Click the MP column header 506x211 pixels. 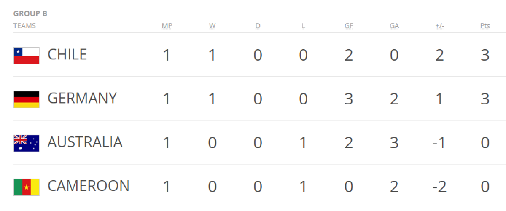click(x=167, y=26)
